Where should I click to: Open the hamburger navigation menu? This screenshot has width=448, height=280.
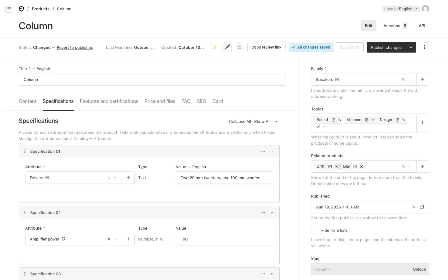pos(9,9)
